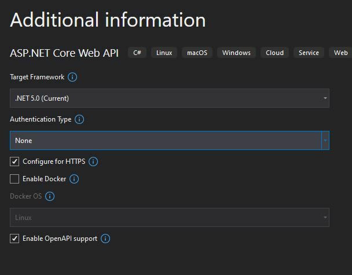Click the Enable Docker info icon
The height and width of the screenshot is (275, 352).
coord(74,179)
